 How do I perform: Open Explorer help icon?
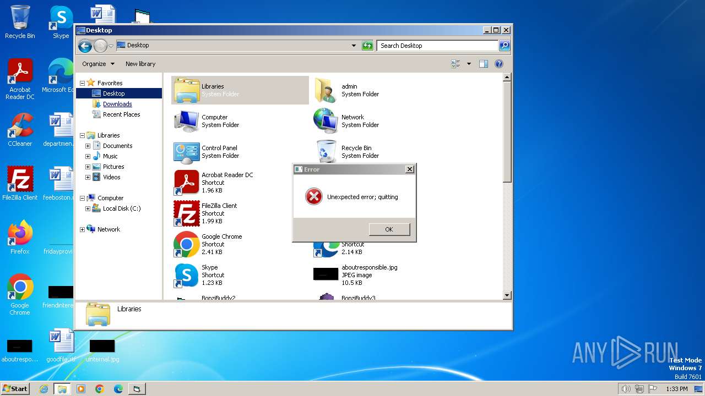pyautogui.click(x=499, y=64)
